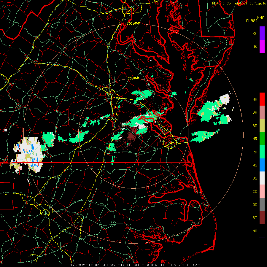Click the RA bright green legend swatch
Viewport: 267px width, 267px height.
[262, 152]
